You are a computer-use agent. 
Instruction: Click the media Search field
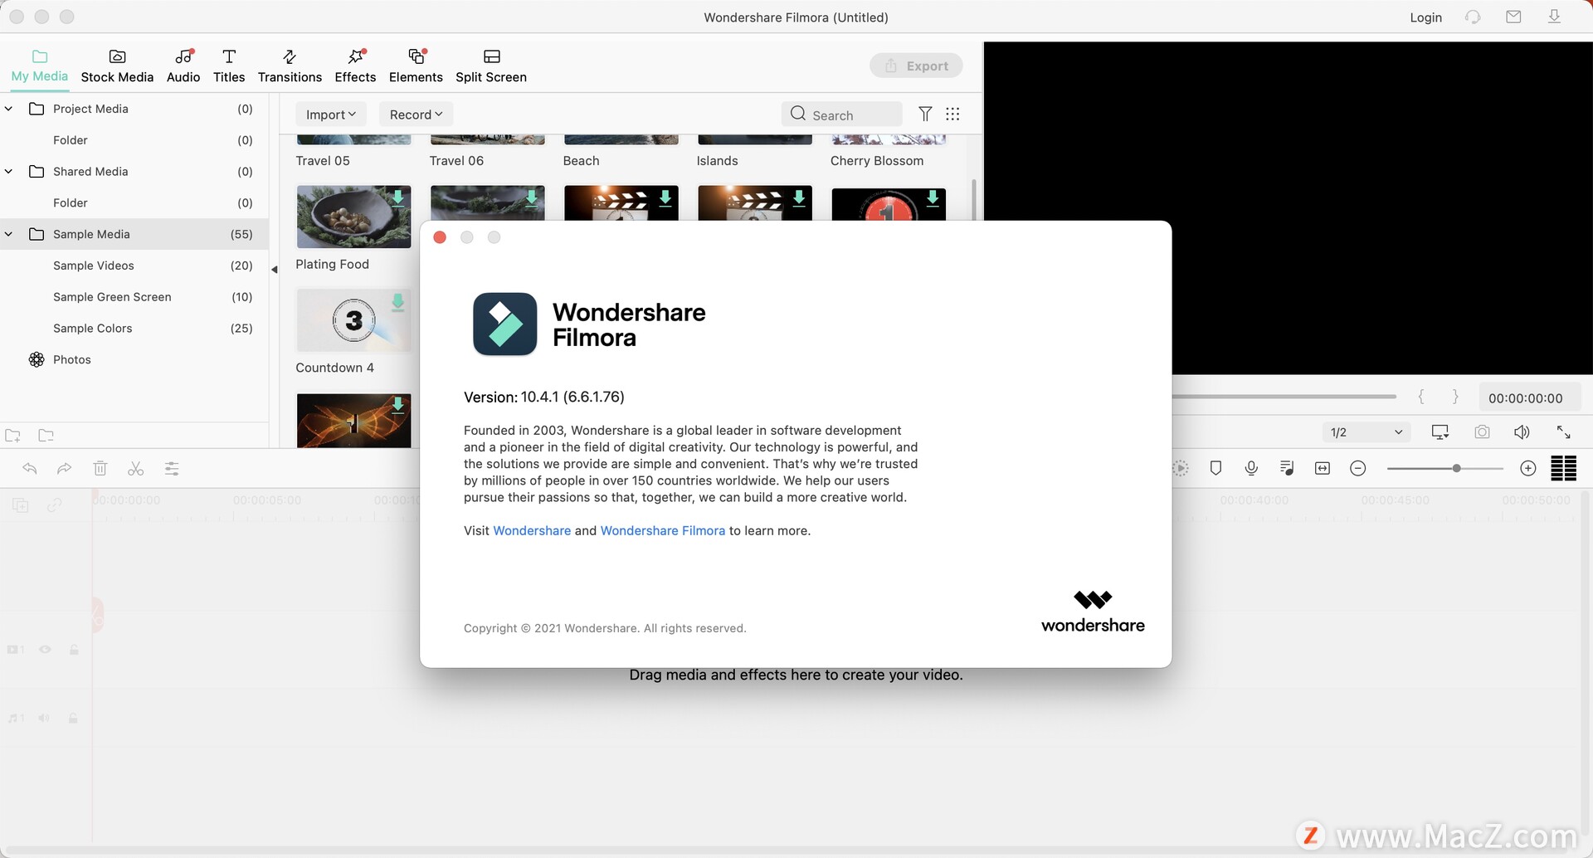[841, 115]
